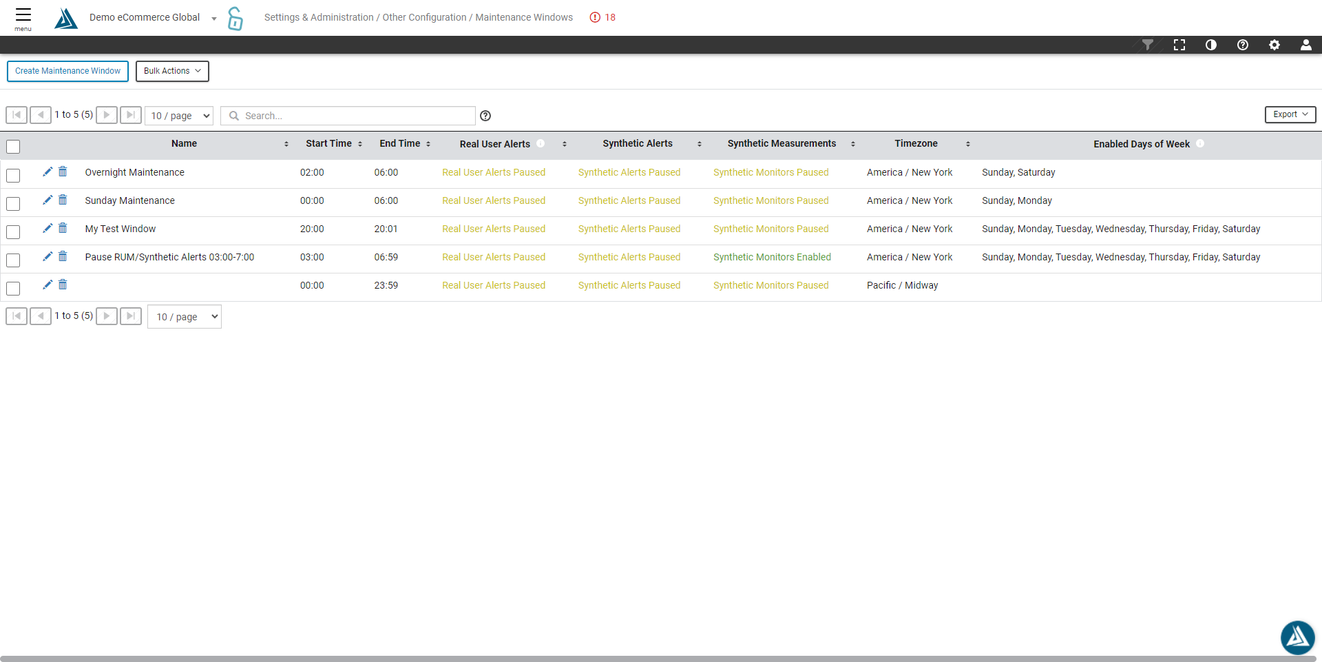Click the filter funnel icon

pos(1147,45)
